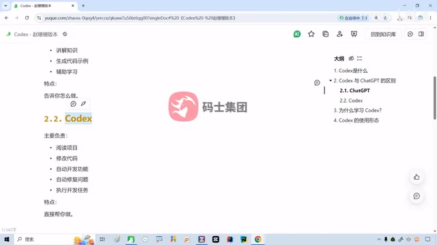Viewport: 437px width, 245px height.
Task: Click the text '阅读项目'
Action: [67, 148]
